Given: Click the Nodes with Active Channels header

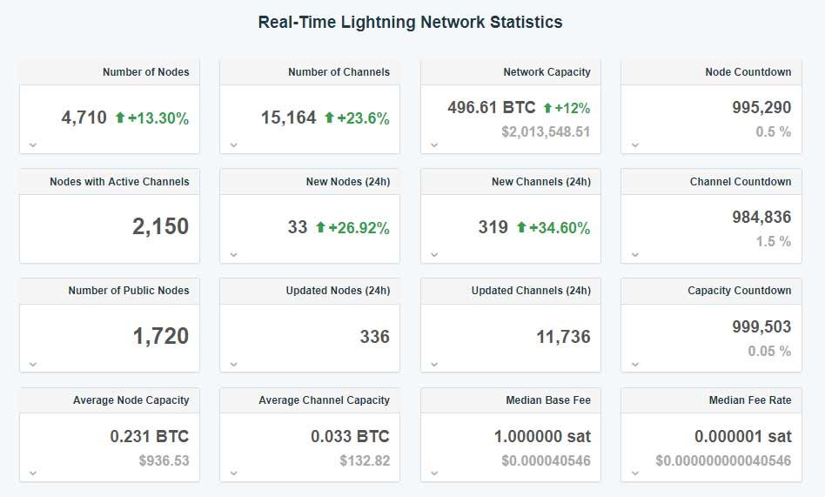Looking at the screenshot, I should pyautogui.click(x=119, y=182).
